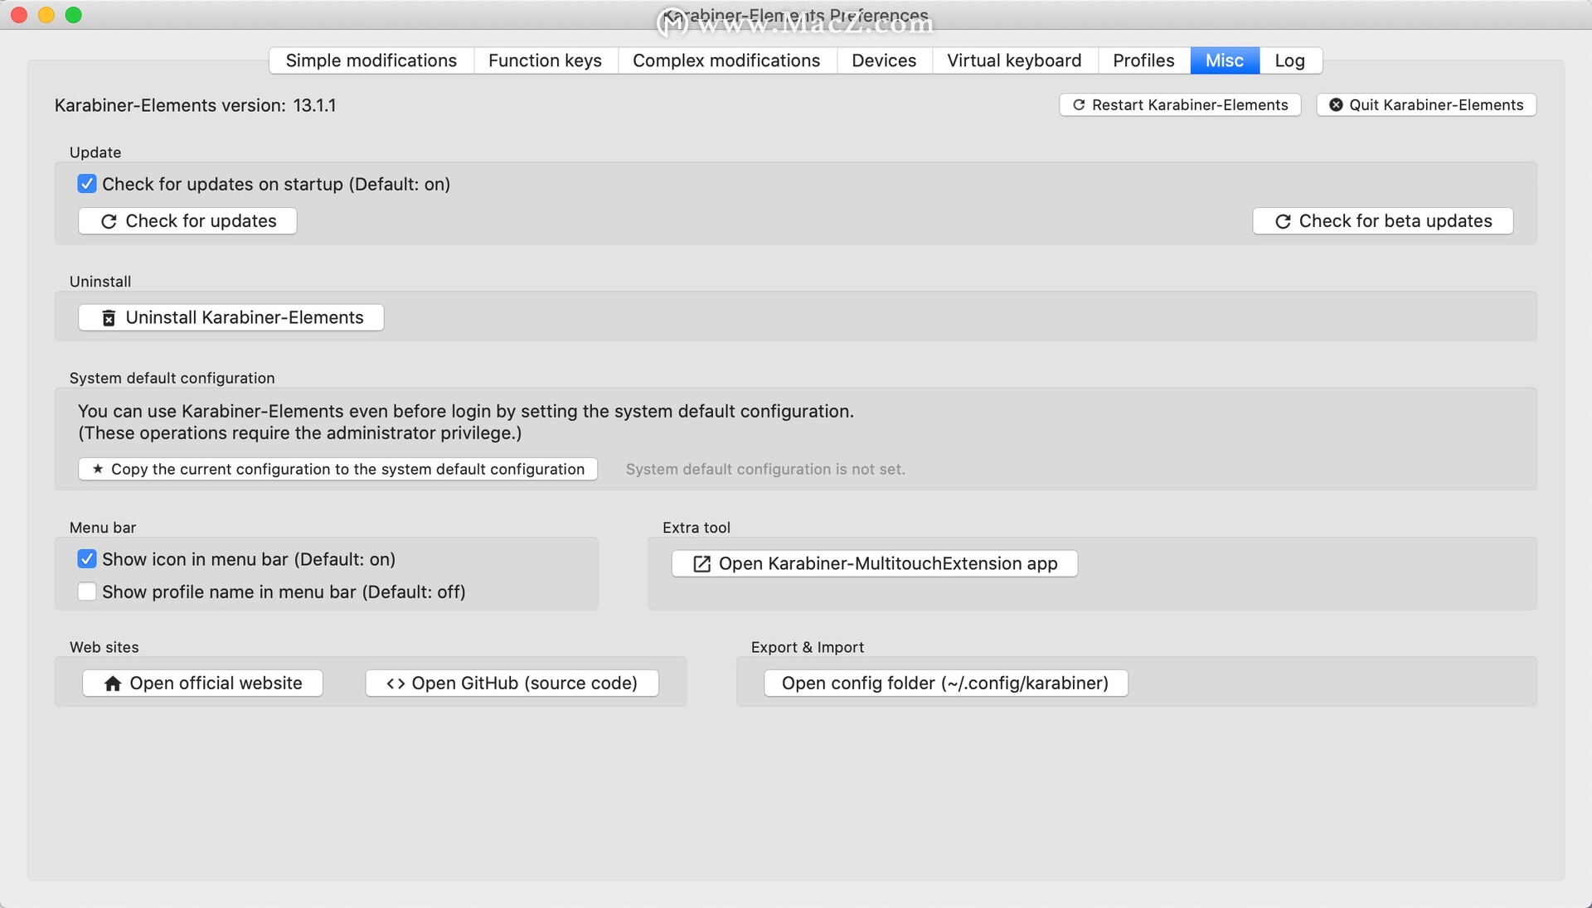Open the Log tab
Viewport: 1592px width, 908px height.
[1290, 60]
